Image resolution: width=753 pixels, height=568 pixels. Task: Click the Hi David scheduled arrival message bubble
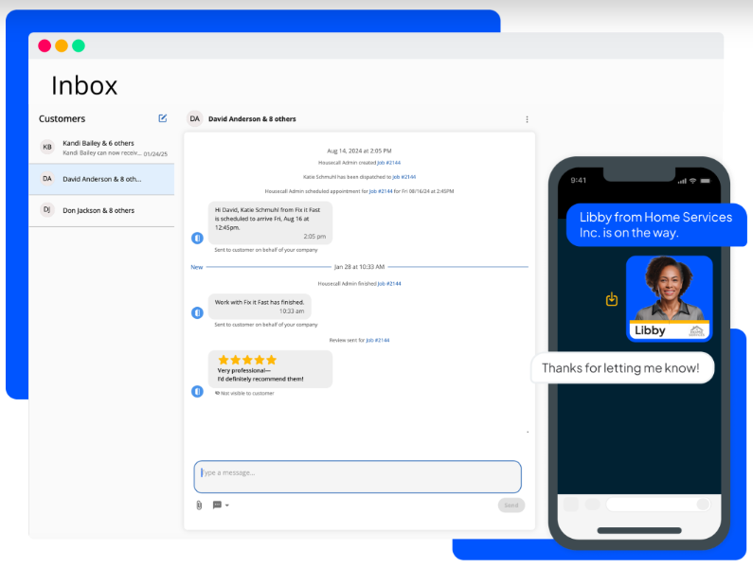tap(270, 222)
